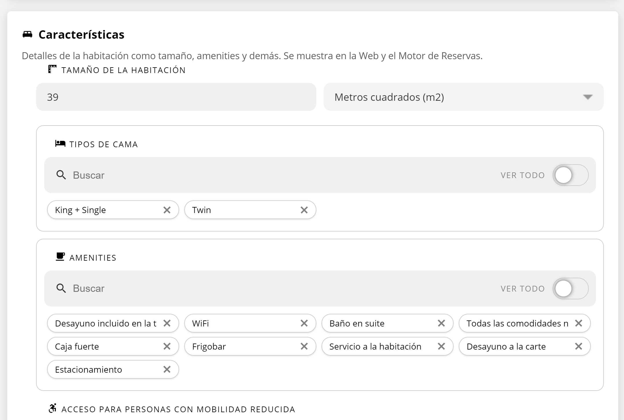Viewport: 624px width, 420px height.
Task: Remove Servicio a la habitación chip
Action: click(x=441, y=346)
